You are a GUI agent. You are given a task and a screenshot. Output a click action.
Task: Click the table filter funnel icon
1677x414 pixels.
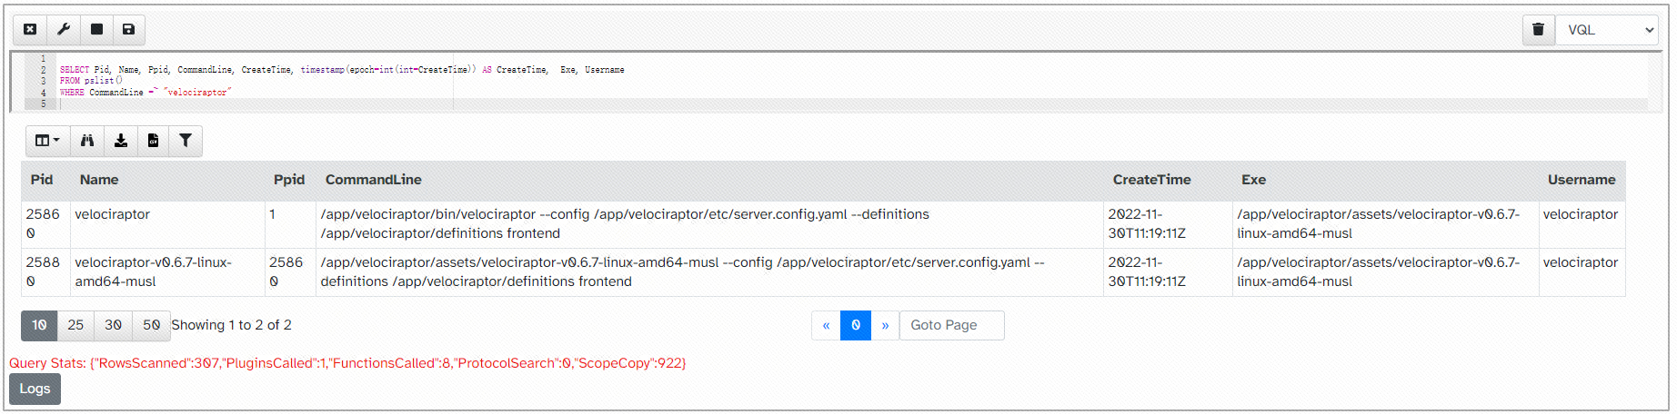pyautogui.click(x=186, y=141)
